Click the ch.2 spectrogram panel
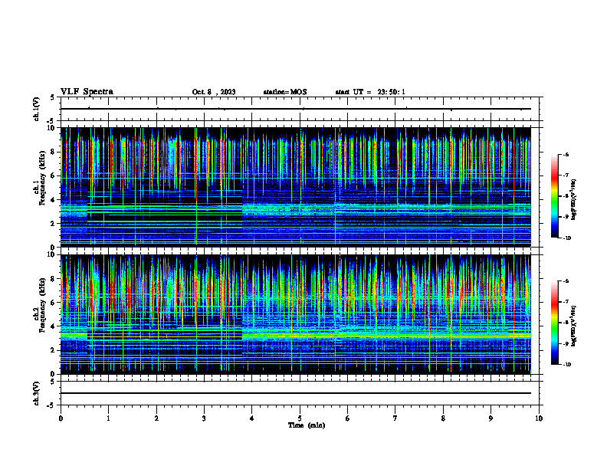Image resolution: width=607 pixels, height=469 pixels. pos(296,314)
